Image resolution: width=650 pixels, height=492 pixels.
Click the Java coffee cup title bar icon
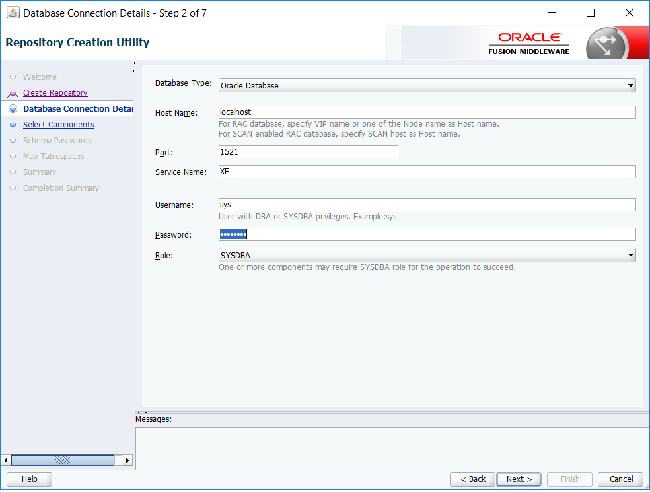click(x=13, y=13)
